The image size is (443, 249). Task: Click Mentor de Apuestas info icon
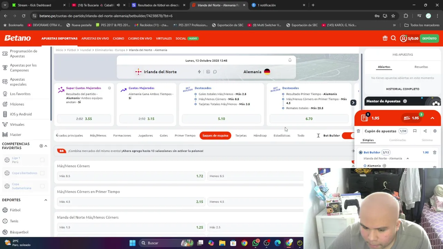tap(405, 101)
